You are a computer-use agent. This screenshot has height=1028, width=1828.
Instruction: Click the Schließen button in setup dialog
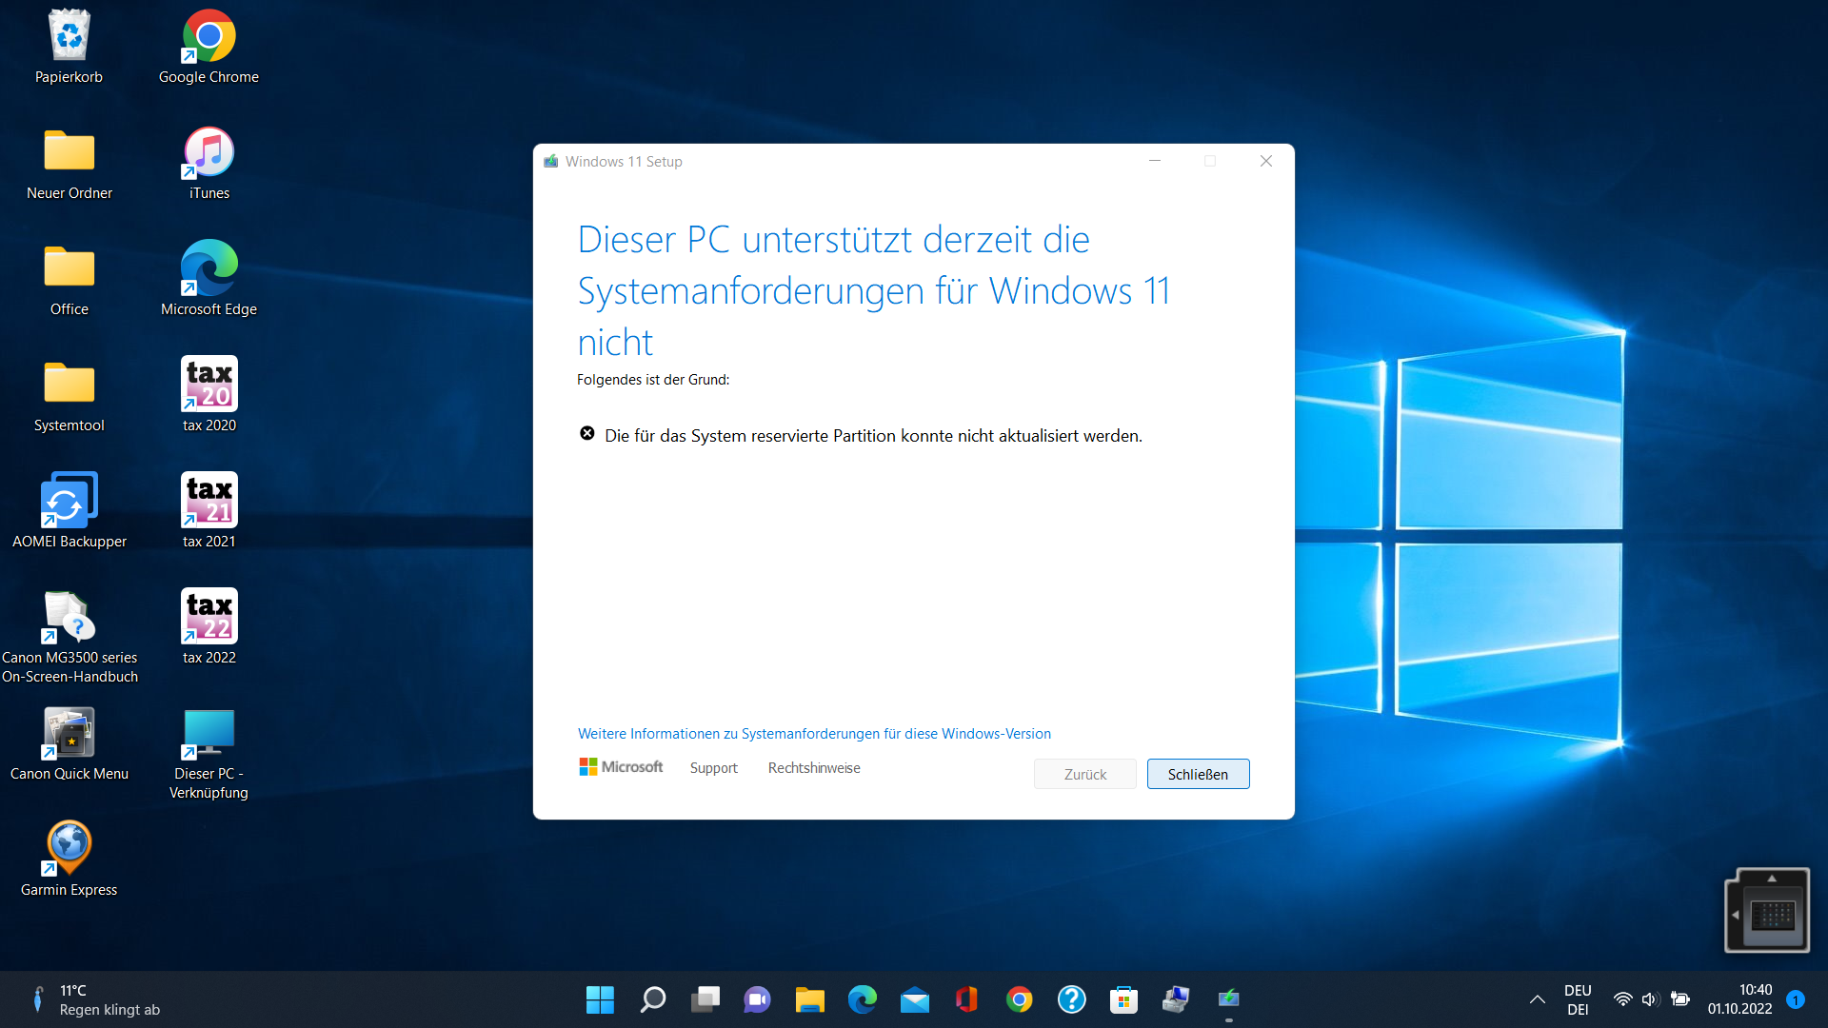1198,774
